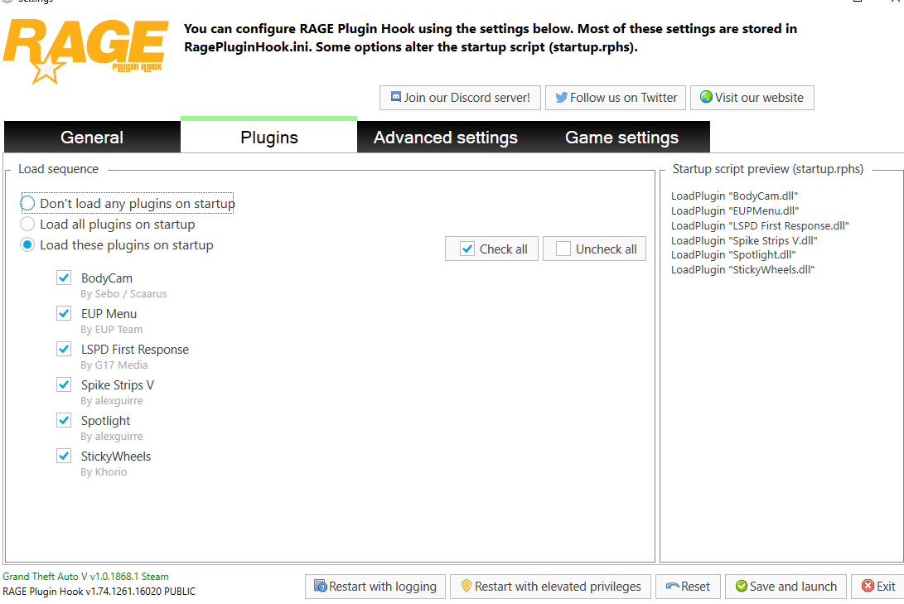Click the logging icon on Restart button
Screen dimensions: 904x604
pos(321,586)
